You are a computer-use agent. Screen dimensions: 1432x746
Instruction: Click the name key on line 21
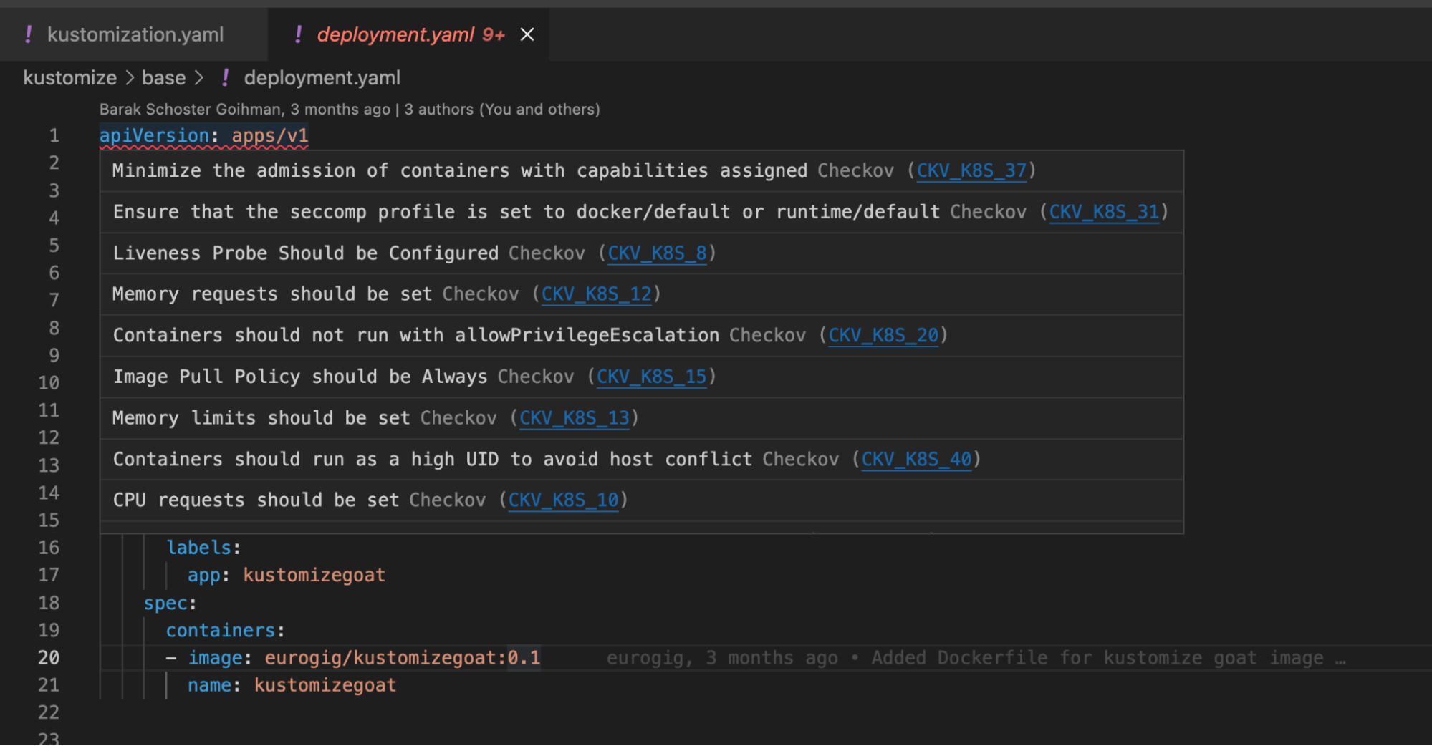(x=209, y=686)
